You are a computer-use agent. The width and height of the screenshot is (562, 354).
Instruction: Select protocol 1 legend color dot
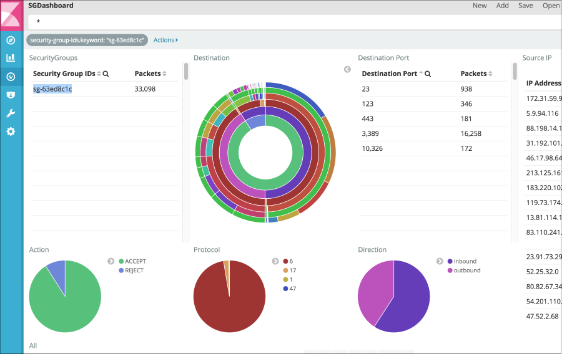(285, 280)
